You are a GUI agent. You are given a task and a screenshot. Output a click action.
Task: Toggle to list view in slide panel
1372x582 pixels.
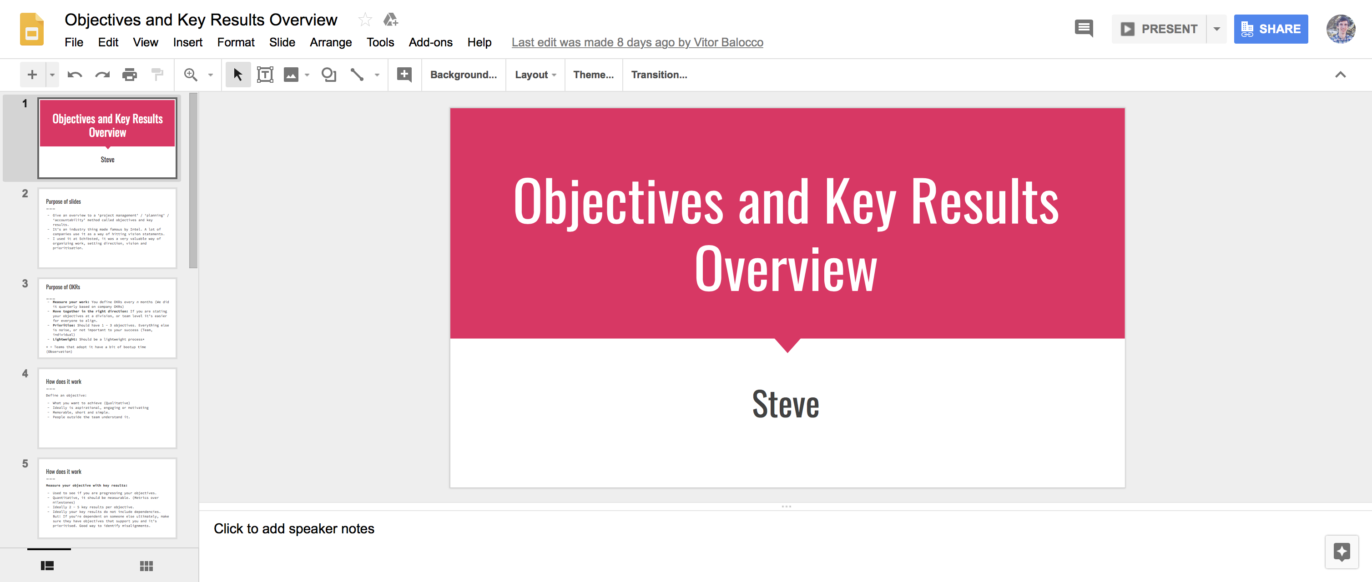pyautogui.click(x=46, y=565)
